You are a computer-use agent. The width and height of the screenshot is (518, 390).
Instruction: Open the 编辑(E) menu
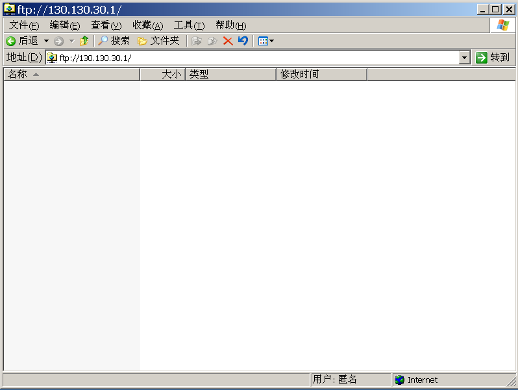coord(65,25)
